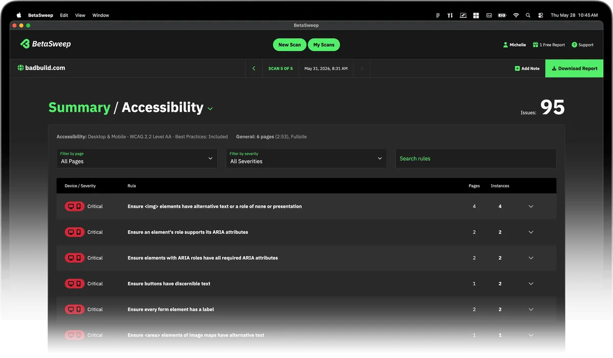Click the globe icon beside badbuild.com
Screen dimensions: 613x358
pyautogui.click(x=21, y=68)
